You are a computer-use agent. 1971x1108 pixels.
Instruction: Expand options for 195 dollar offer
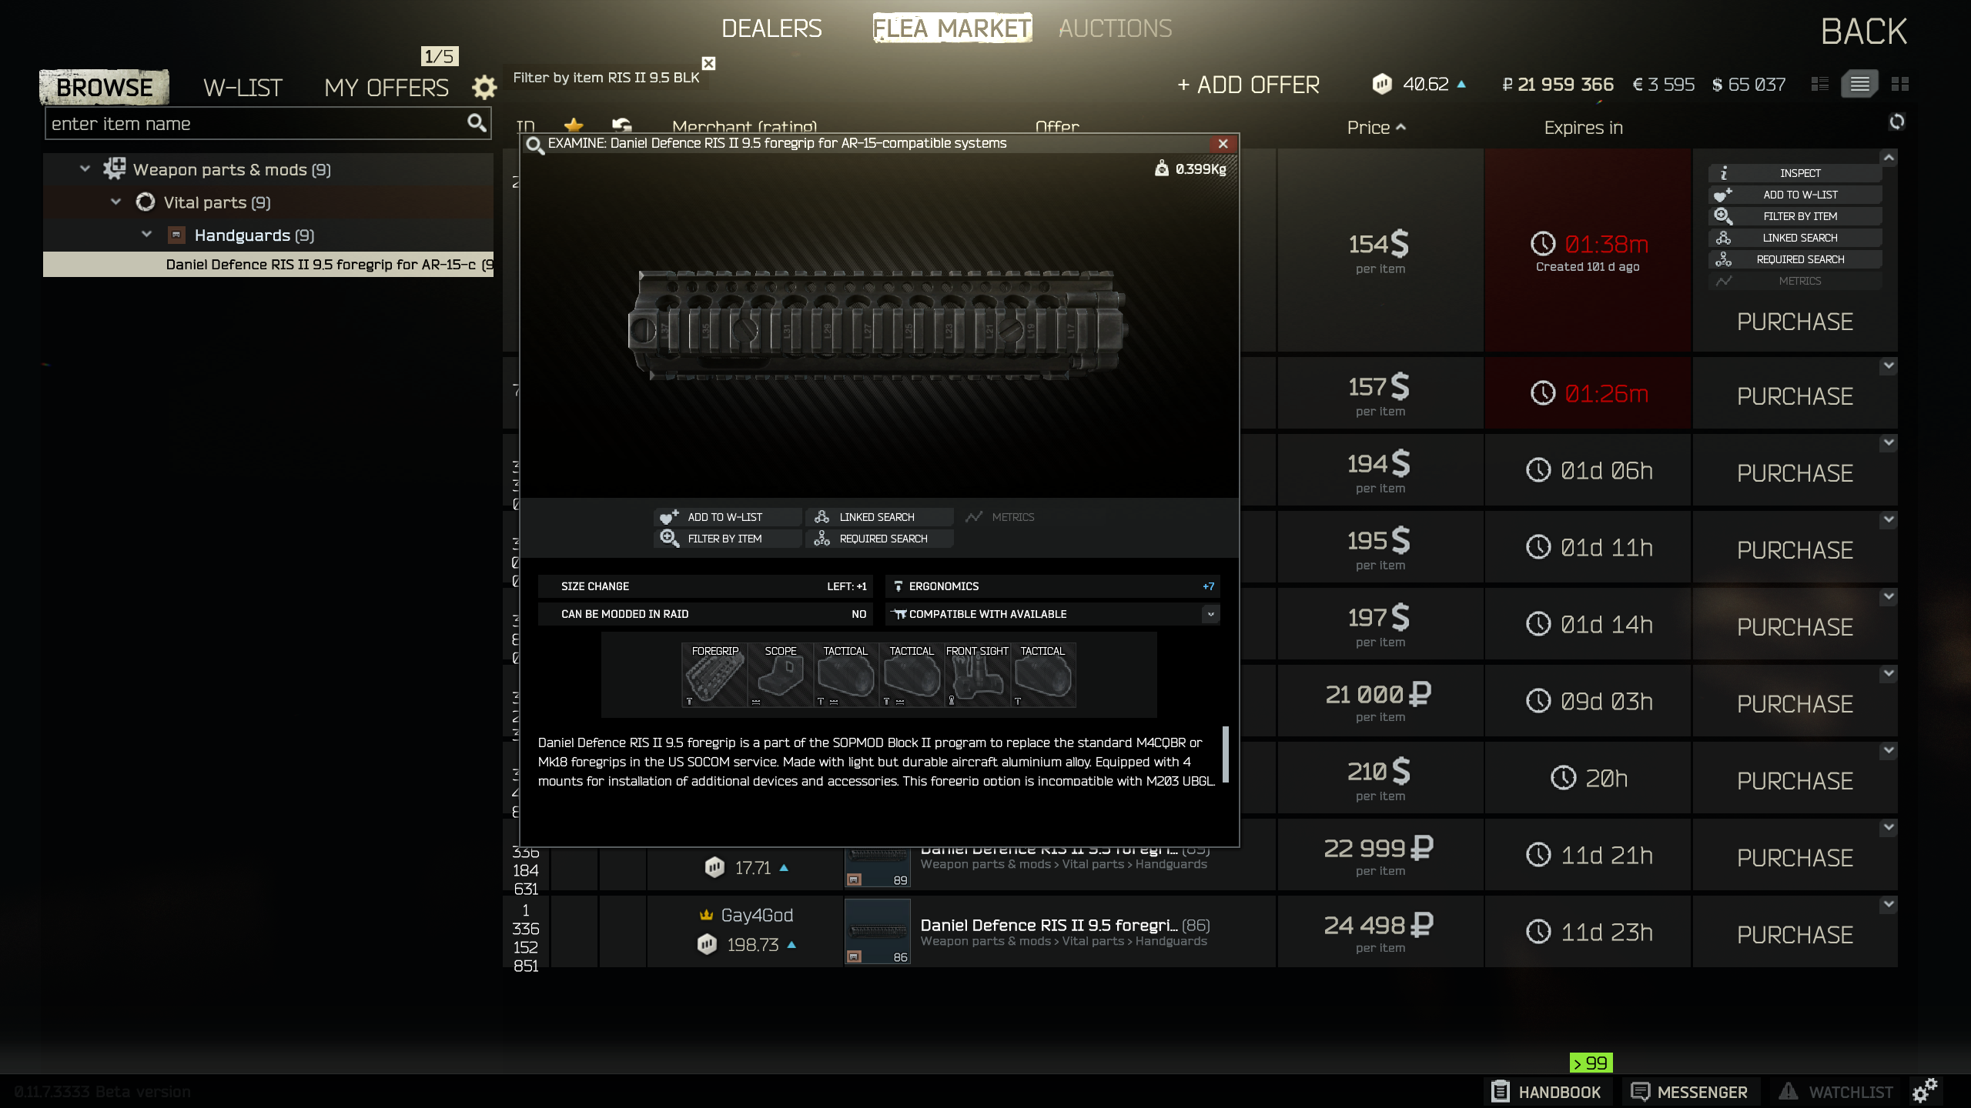pos(1889,519)
